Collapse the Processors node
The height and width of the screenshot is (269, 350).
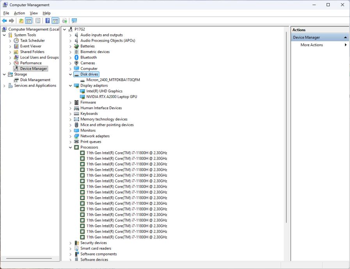(70, 147)
